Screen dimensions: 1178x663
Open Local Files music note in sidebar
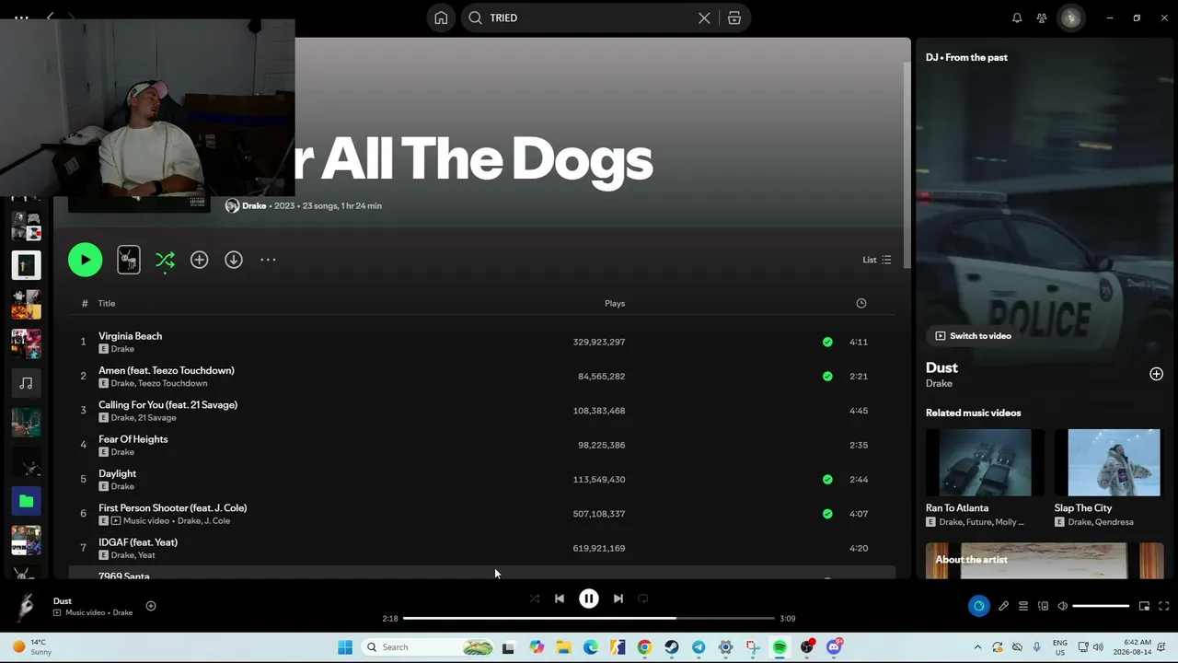26,383
